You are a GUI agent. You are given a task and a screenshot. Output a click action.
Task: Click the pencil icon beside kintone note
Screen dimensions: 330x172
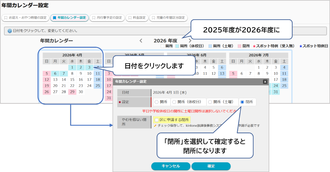pos(155,126)
